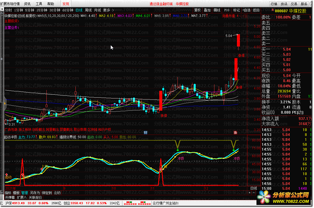Open the 模板 template tab
The image size is (314, 208).
tap(16, 193)
